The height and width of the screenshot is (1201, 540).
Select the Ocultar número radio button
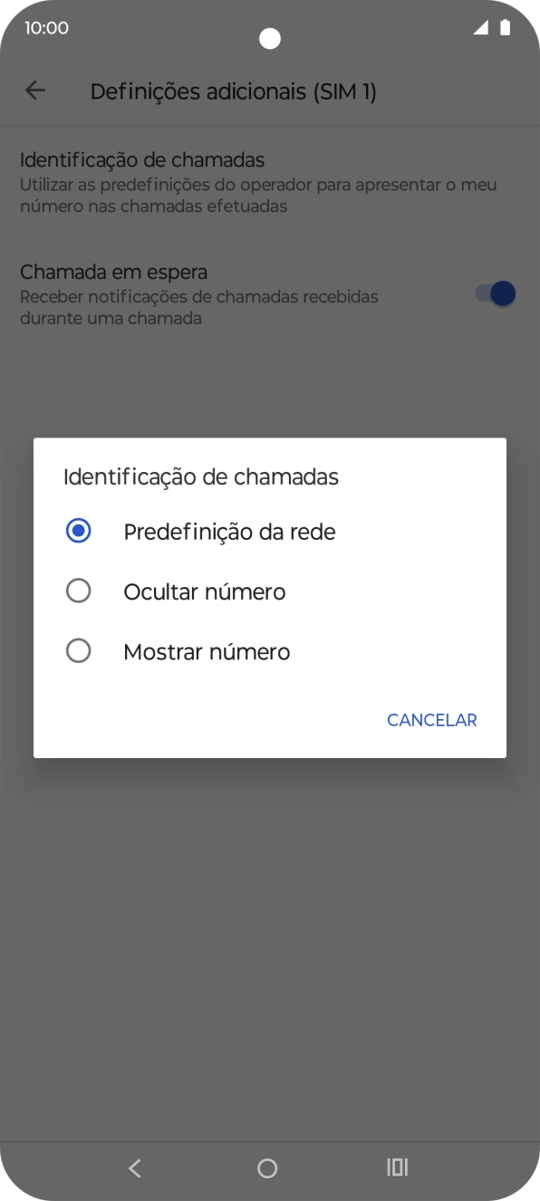pyautogui.click(x=78, y=591)
